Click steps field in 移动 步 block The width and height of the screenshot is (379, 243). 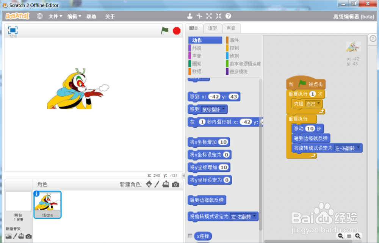pyautogui.click(x=310, y=129)
